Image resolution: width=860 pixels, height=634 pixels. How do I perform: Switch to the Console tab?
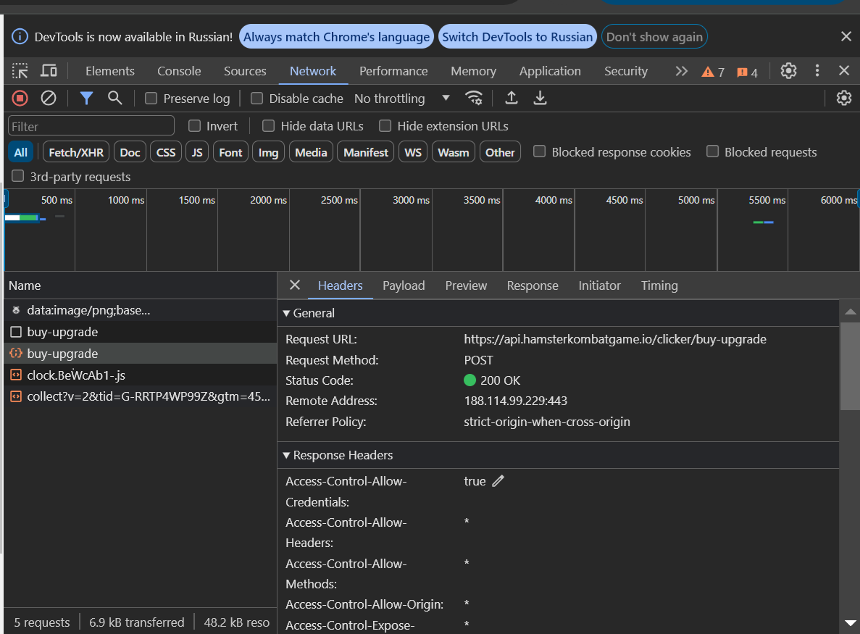(179, 71)
